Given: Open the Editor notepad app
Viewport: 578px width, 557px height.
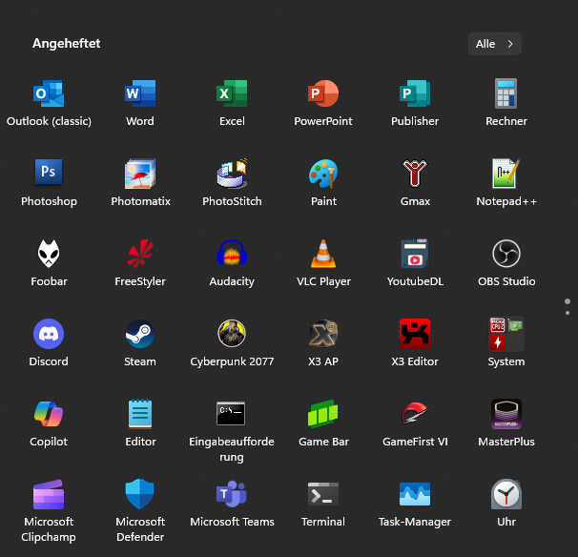Looking at the screenshot, I should click(x=140, y=414).
